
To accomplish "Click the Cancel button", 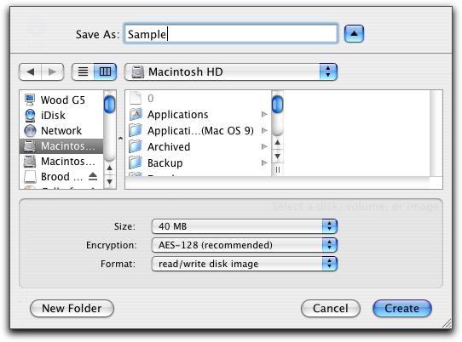I will coord(331,309).
